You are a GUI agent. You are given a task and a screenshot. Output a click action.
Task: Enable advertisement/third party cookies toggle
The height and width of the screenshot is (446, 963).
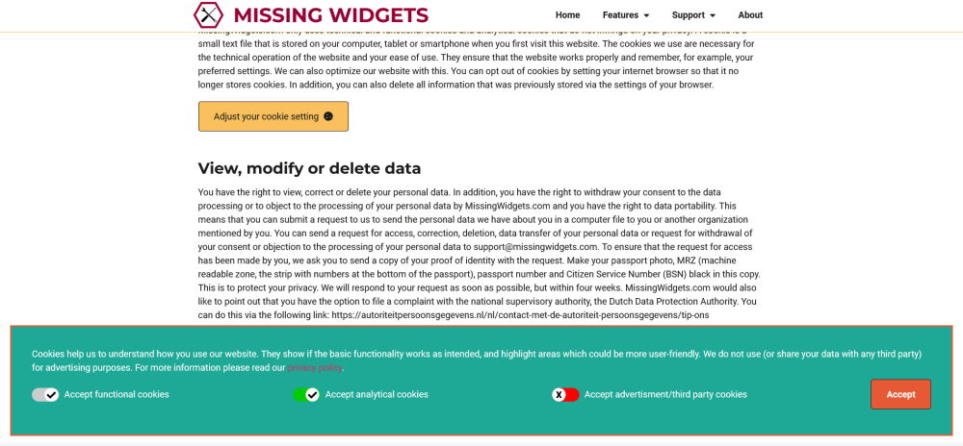click(x=565, y=394)
